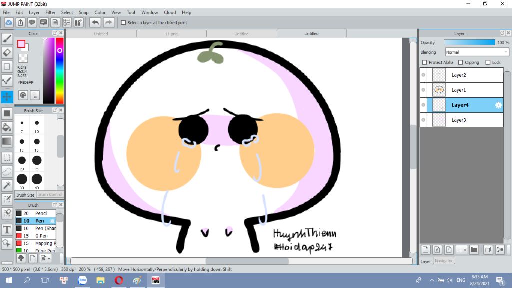
Task: Select transparent color swatch
Action: pyautogui.click(x=23, y=58)
